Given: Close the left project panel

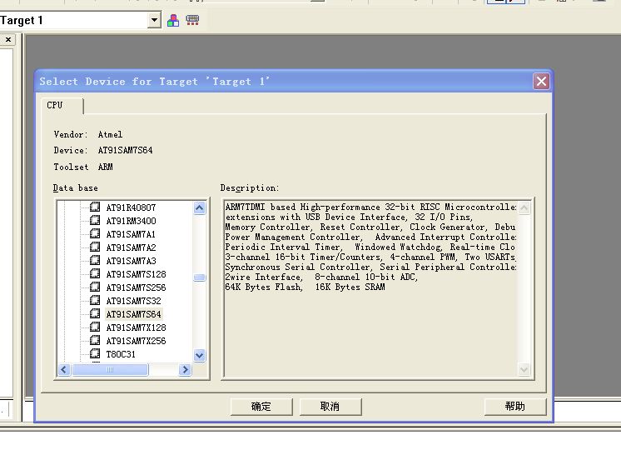Looking at the screenshot, I should 8,40.
